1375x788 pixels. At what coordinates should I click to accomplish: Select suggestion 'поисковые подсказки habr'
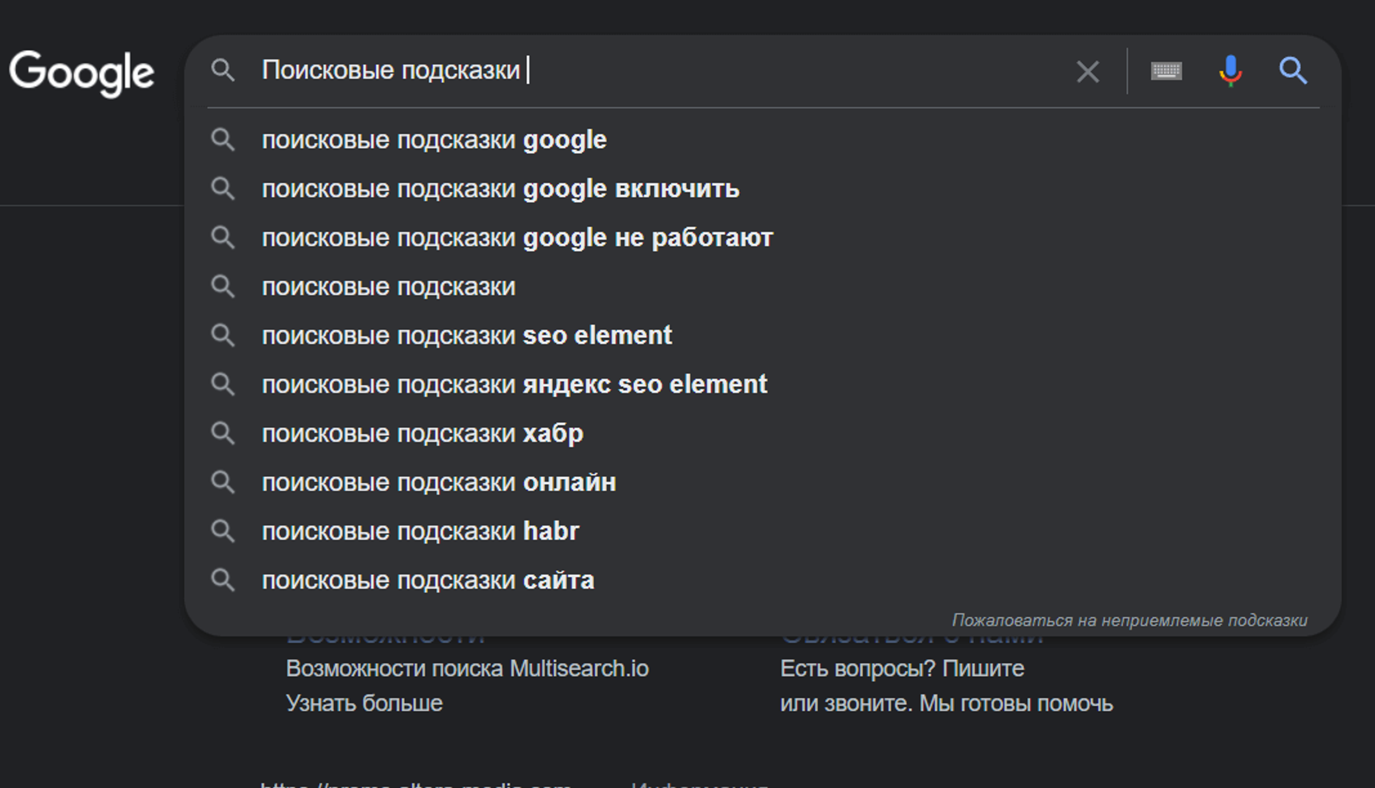tap(420, 532)
